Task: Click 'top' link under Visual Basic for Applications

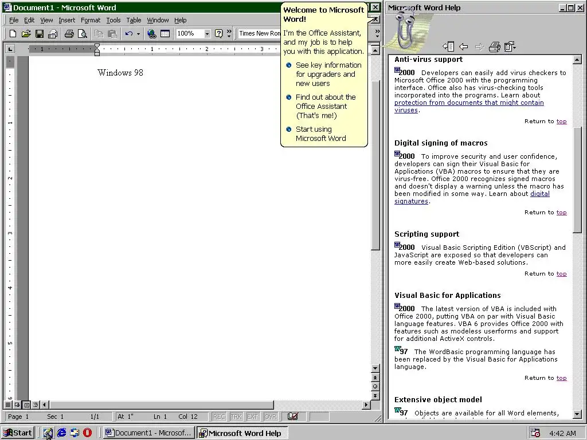Action: coord(561,378)
